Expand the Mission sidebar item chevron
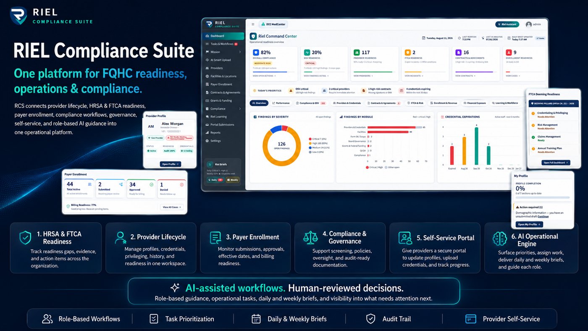588x331 pixels. [240, 52]
